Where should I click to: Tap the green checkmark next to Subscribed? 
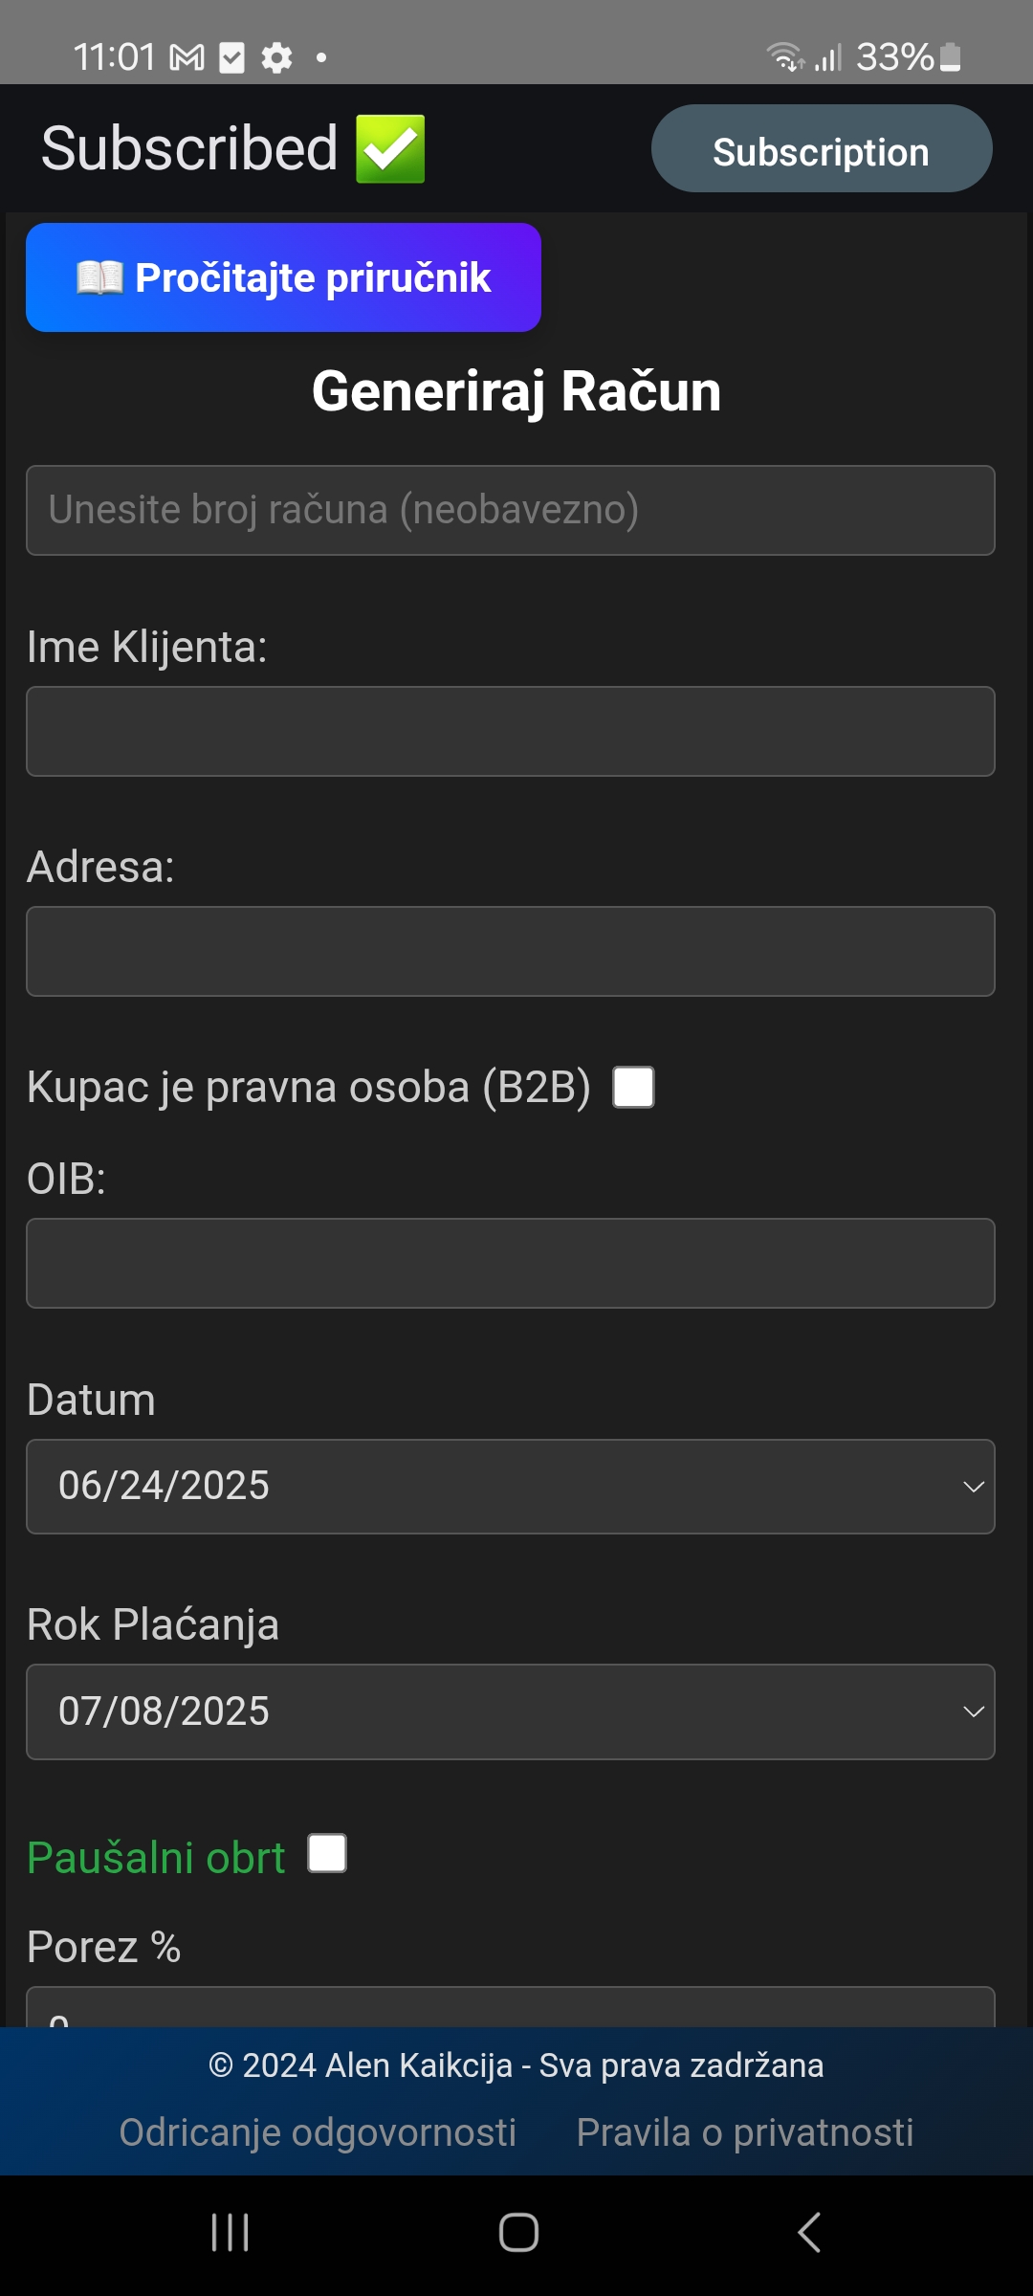[x=390, y=149]
